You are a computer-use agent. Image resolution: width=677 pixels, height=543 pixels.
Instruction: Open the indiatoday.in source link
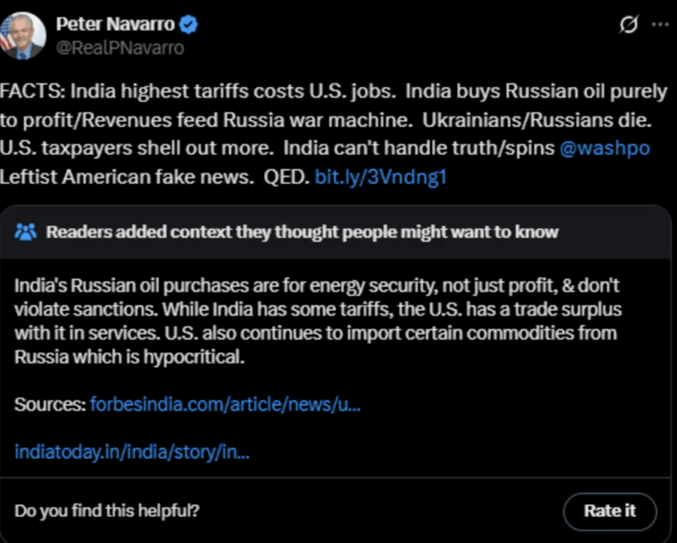[132, 452]
